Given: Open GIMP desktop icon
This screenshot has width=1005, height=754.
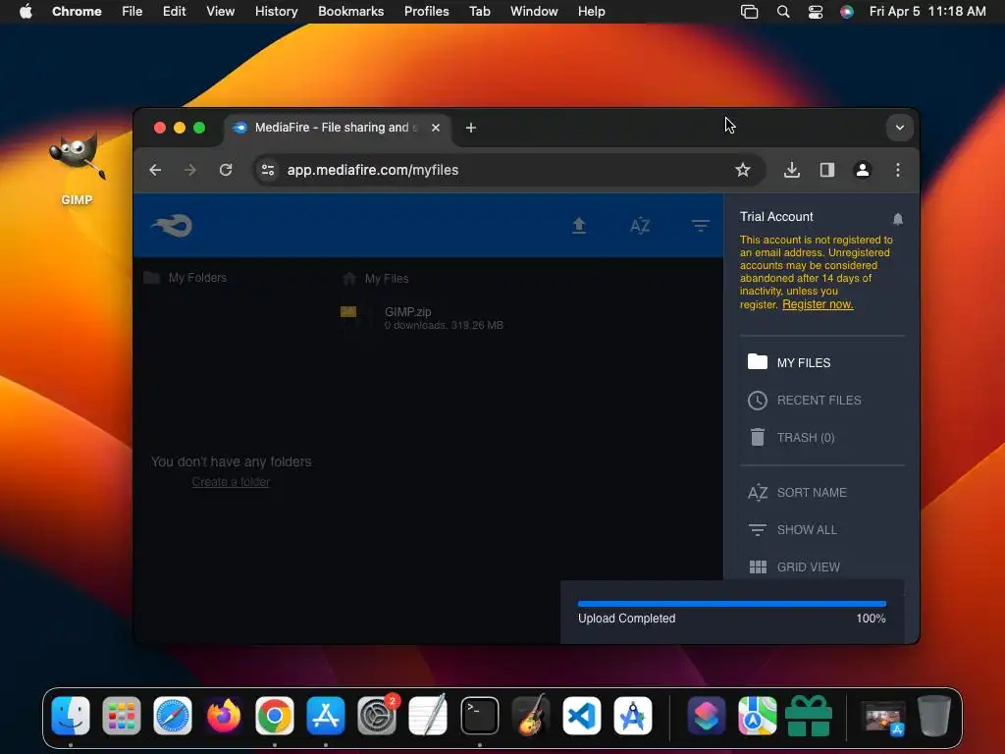Looking at the screenshot, I should click(x=77, y=168).
